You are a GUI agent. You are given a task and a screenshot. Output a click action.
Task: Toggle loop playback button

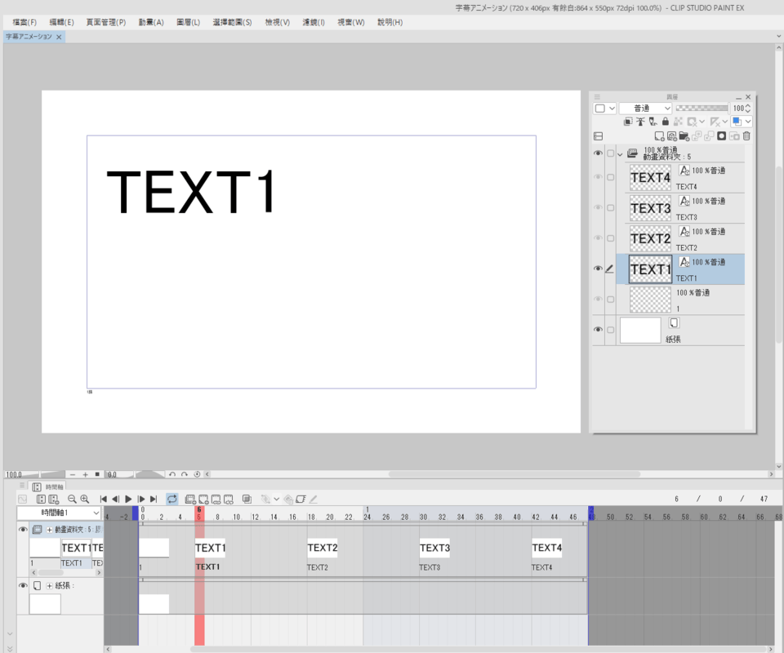(x=172, y=499)
